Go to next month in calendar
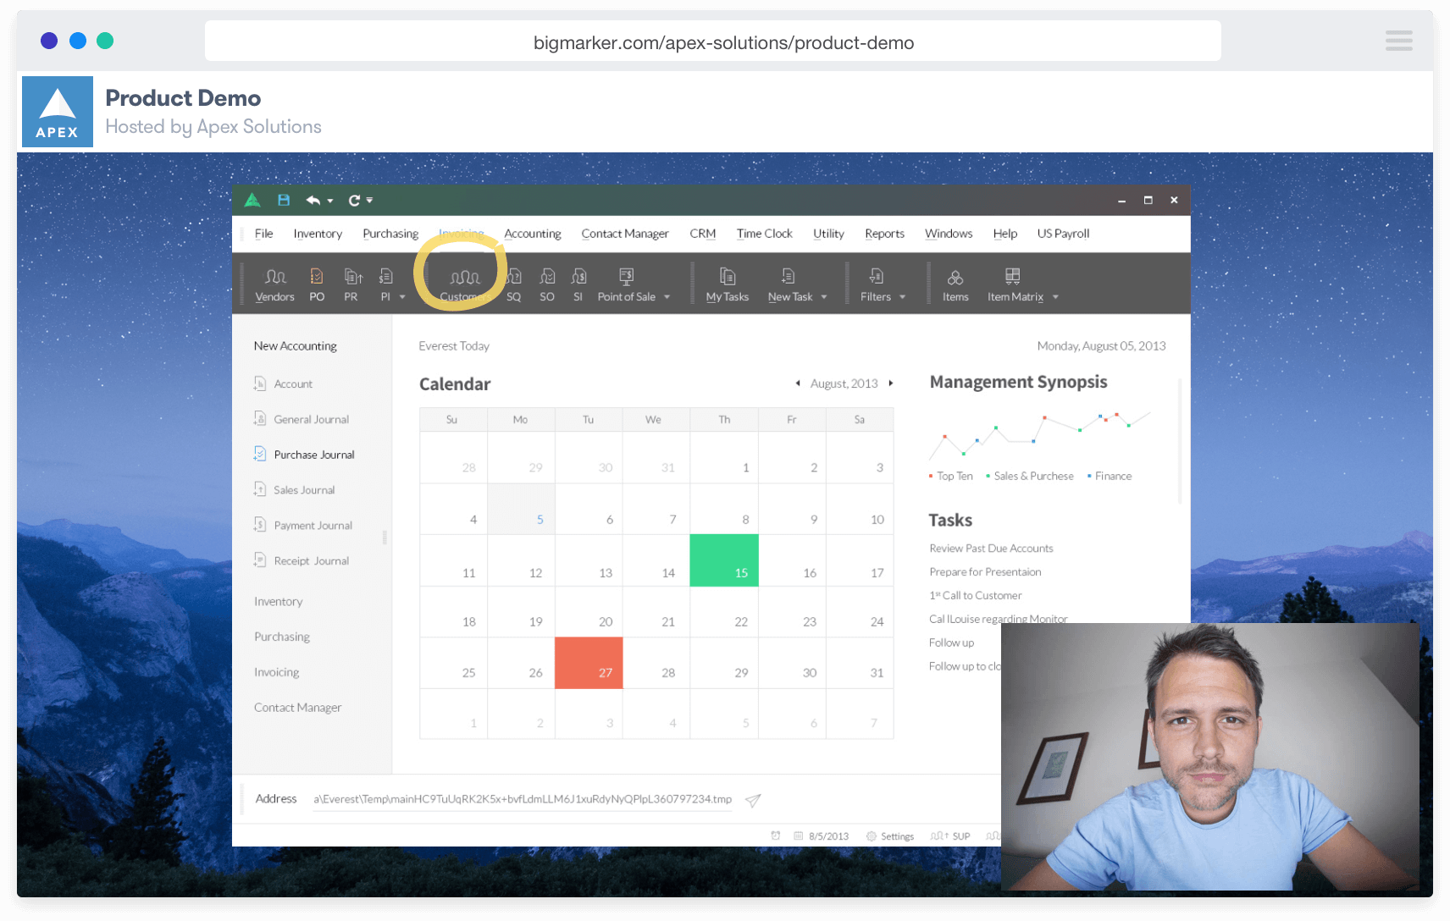Image resolution: width=1450 pixels, height=921 pixels. coord(891,383)
